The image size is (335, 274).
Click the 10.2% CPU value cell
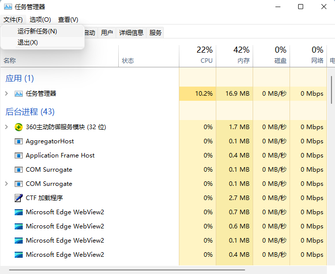click(x=198, y=94)
